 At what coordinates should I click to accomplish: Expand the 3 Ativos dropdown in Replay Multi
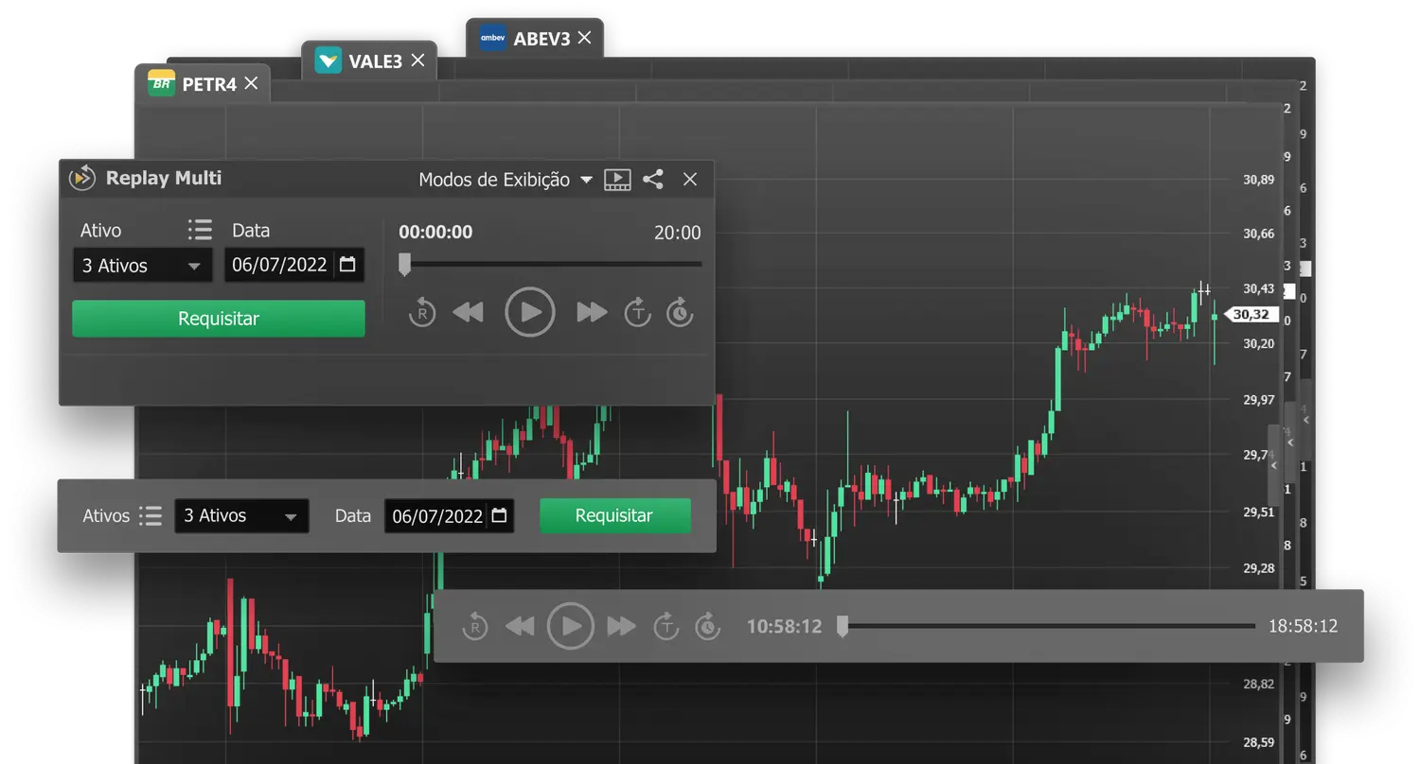(x=142, y=266)
